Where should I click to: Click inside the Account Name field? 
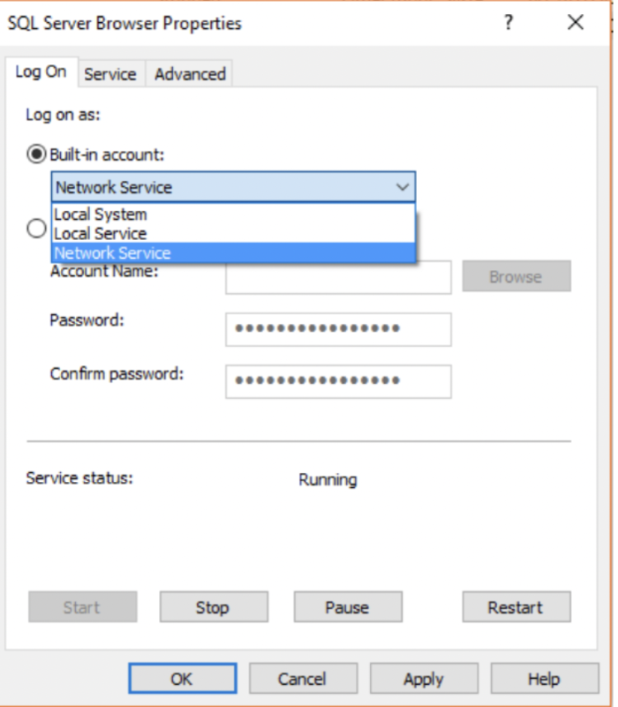(x=338, y=277)
